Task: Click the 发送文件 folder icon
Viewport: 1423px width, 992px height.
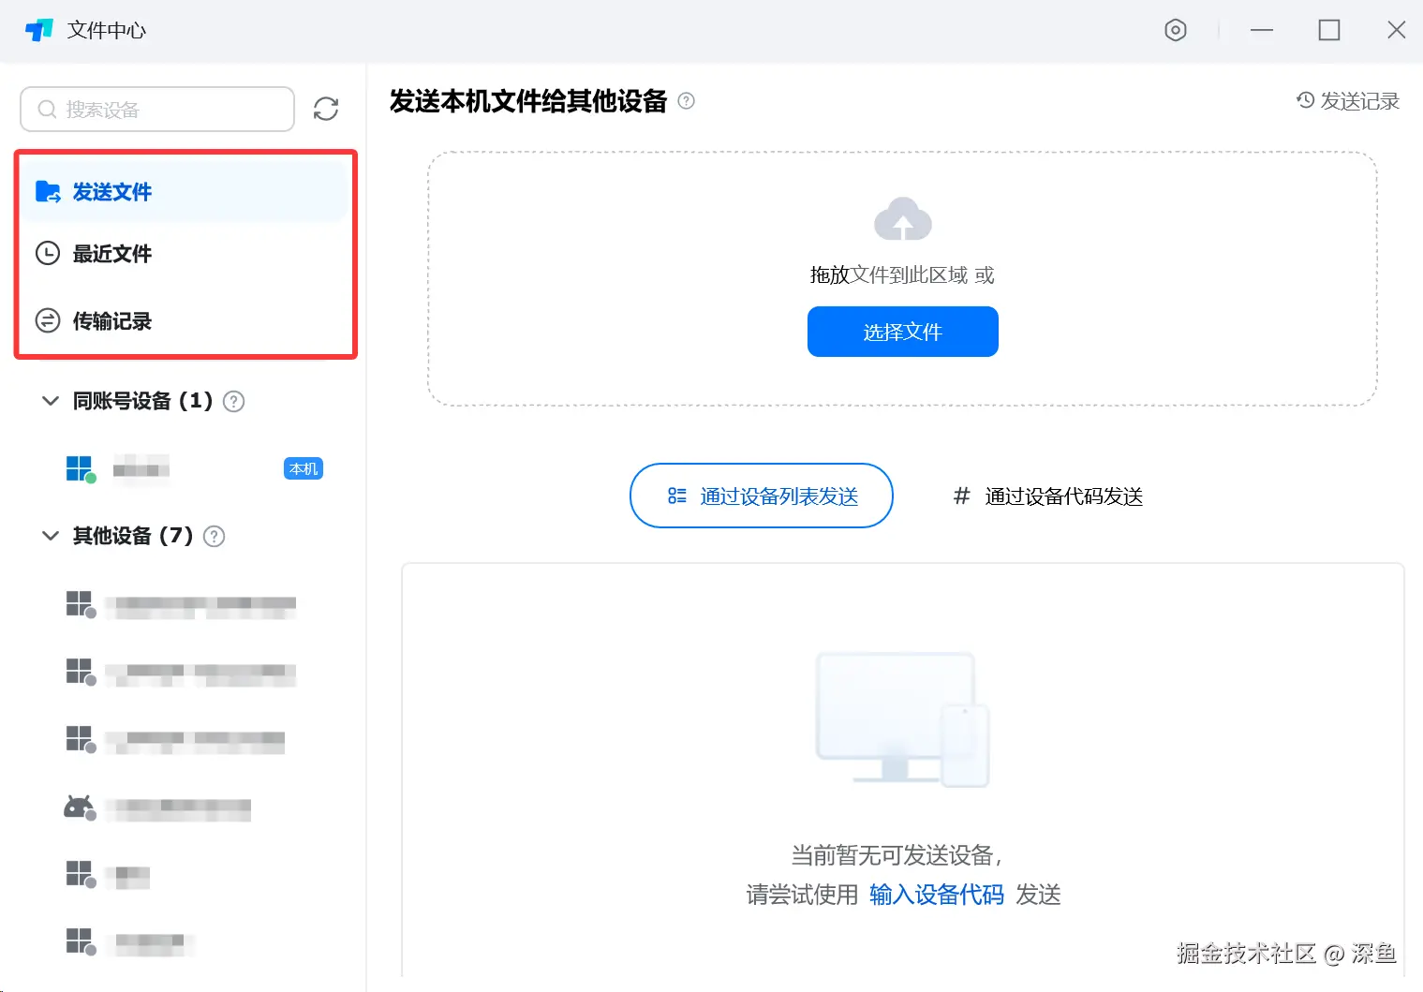Action: (x=48, y=192)
